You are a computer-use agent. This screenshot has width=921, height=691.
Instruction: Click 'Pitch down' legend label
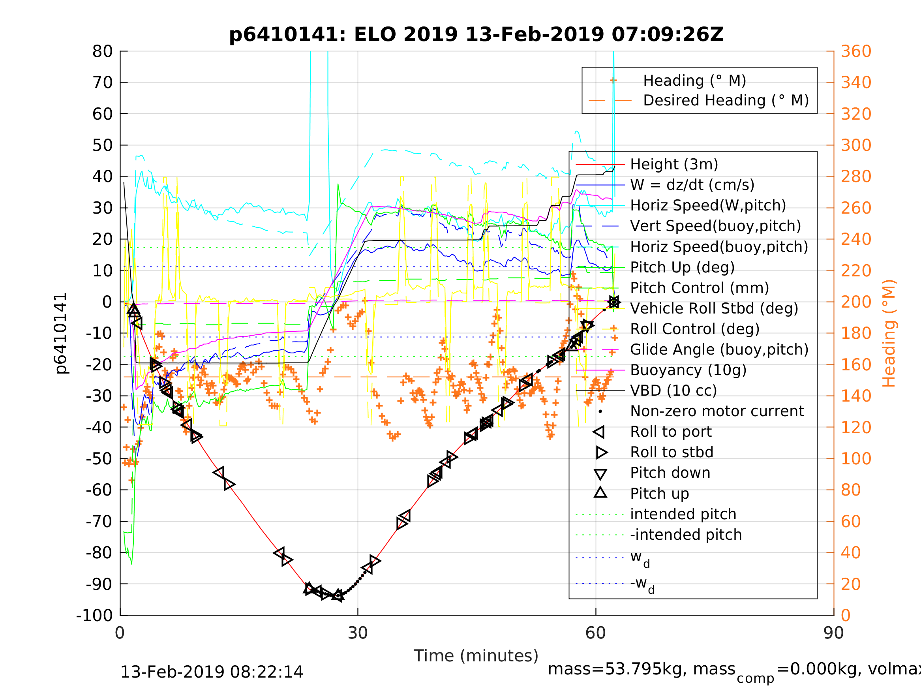[670, 473]
